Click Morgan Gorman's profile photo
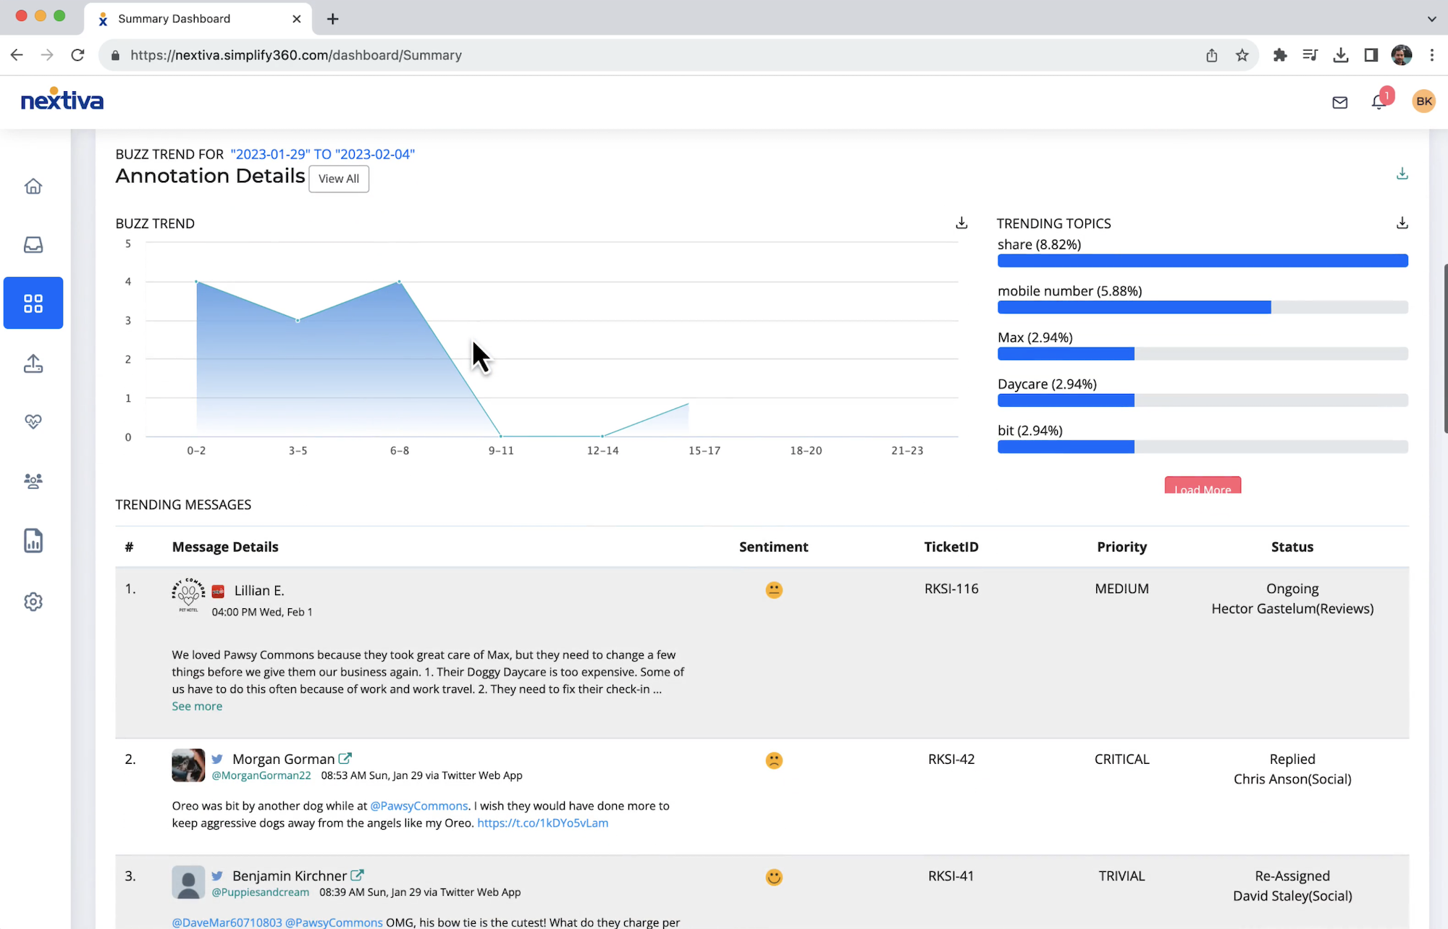The height and width of the screenshot is (929, 1448). point(188,765)
